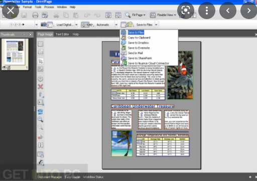Click the topmost zone-drawing tool in vertical toolbar

point(40,44)
